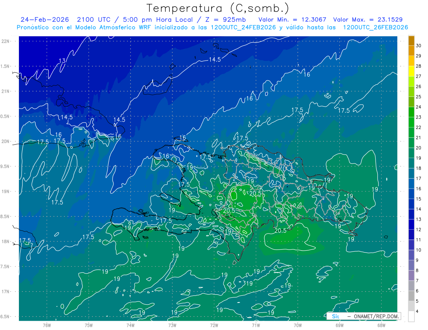Click the "76W" longitude axis label

click(x=47, y=325)
